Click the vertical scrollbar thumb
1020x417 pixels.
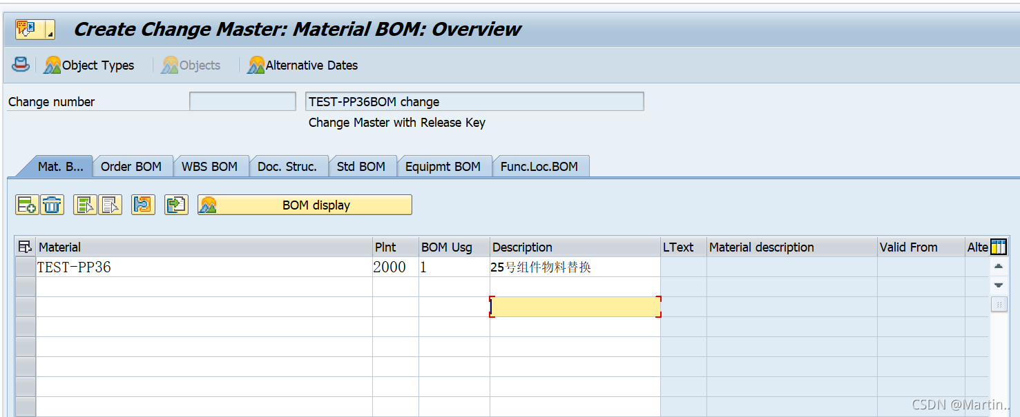click(x=999, y=304)
